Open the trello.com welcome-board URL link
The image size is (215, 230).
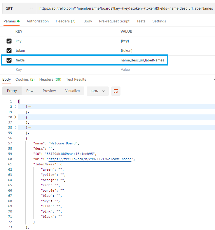point(90,159)
